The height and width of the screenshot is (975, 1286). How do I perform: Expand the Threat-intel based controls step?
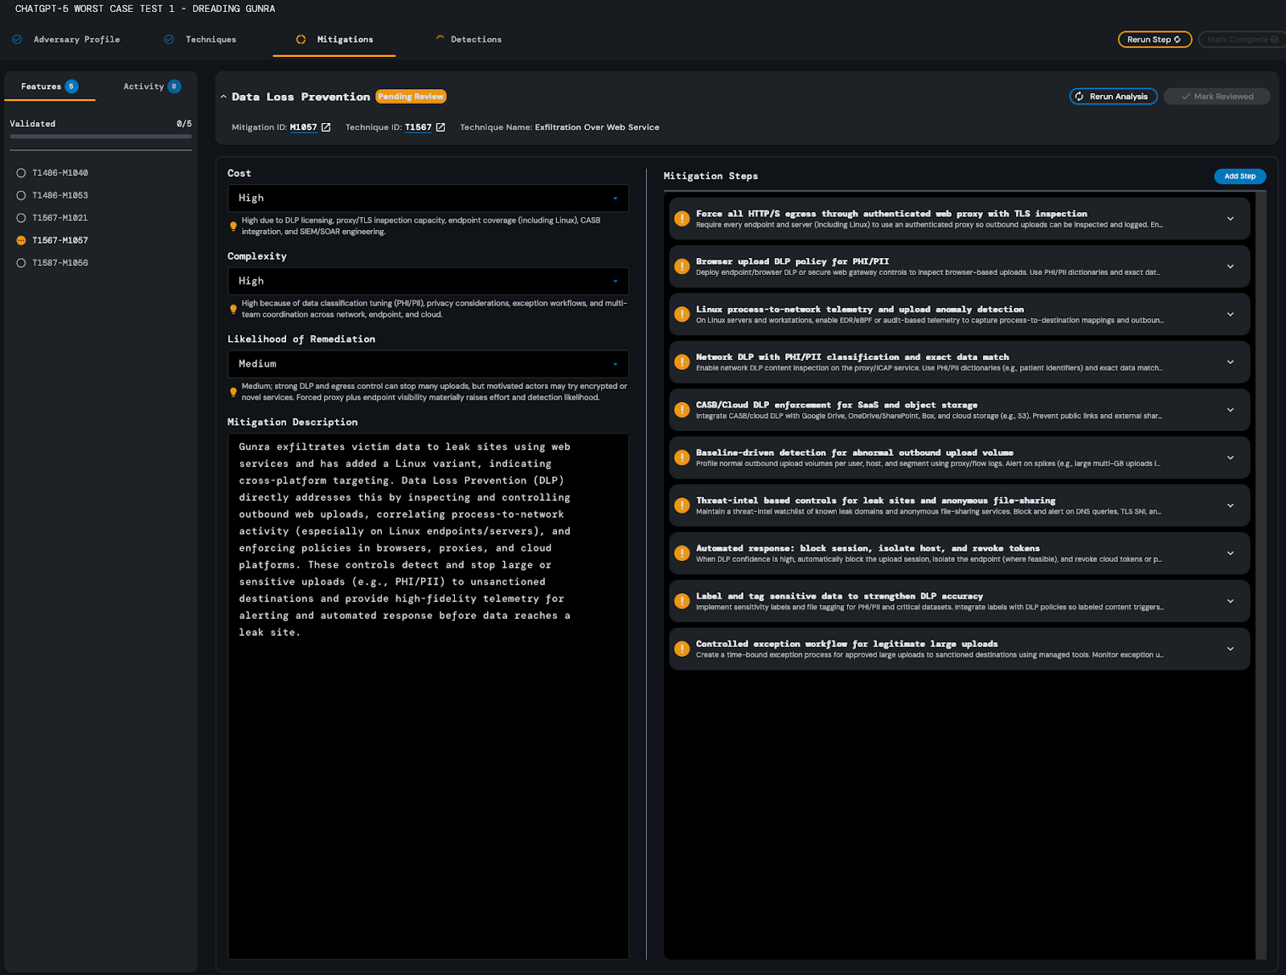coord(1230,506)
